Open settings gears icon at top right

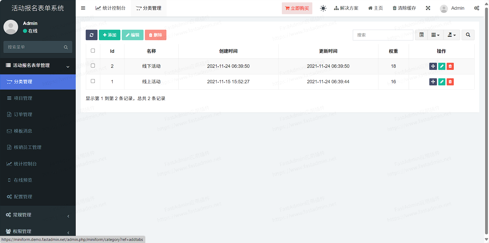(477, 8)
